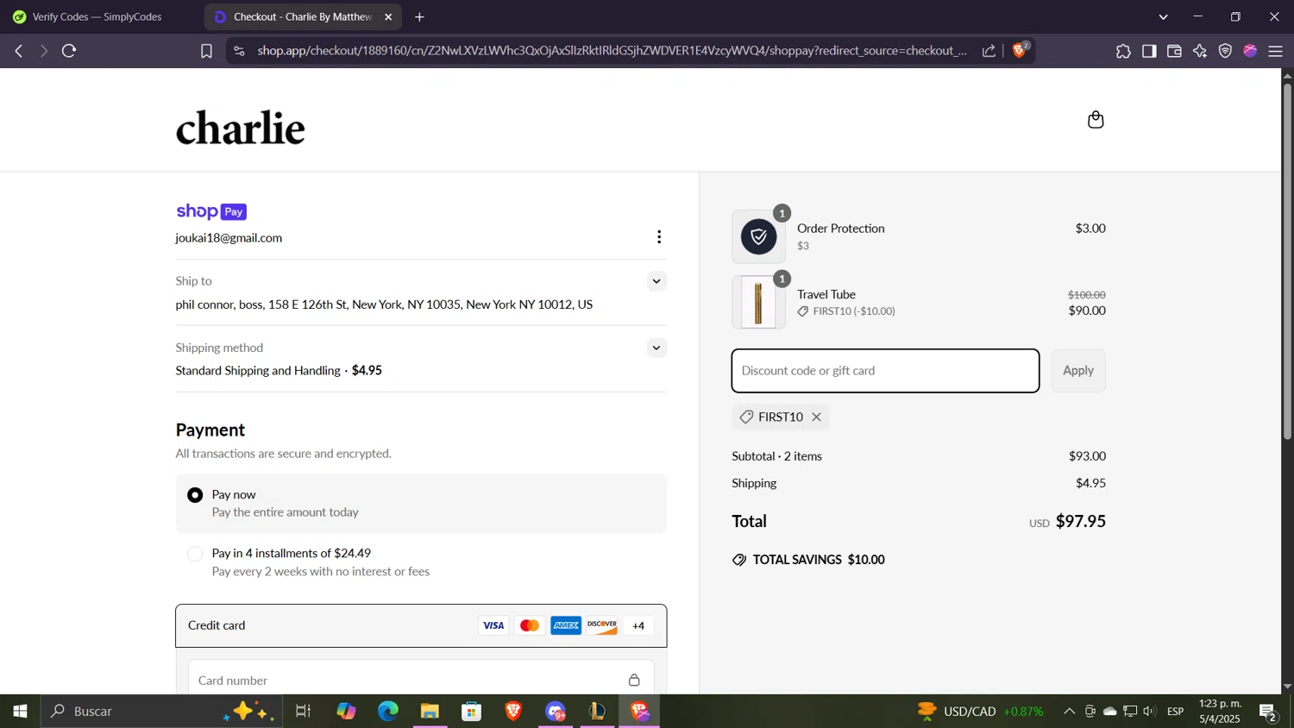Switch to Verify Codes SimplyCodes tab

point(97,16)
